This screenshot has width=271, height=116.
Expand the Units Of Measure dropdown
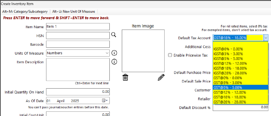pyautogui.click(x=107, y=53)
